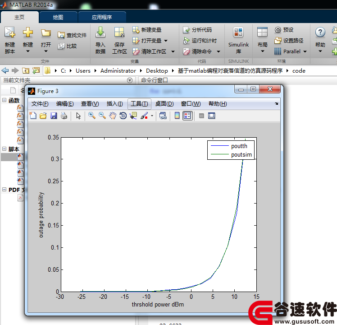Open 插入(I) menu in Figure 3
The width and height of the screenshot is (337, 325).
pyautogui.click(x=114, y=104)
